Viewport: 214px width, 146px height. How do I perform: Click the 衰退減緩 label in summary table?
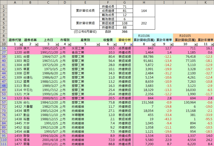coord(108,23)
